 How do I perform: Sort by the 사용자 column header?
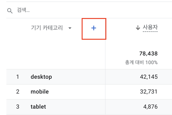(150, 27)
